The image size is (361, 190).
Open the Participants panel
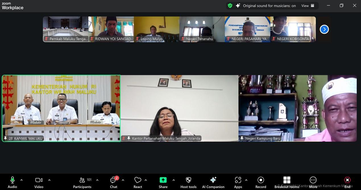(x=82, y=182)
